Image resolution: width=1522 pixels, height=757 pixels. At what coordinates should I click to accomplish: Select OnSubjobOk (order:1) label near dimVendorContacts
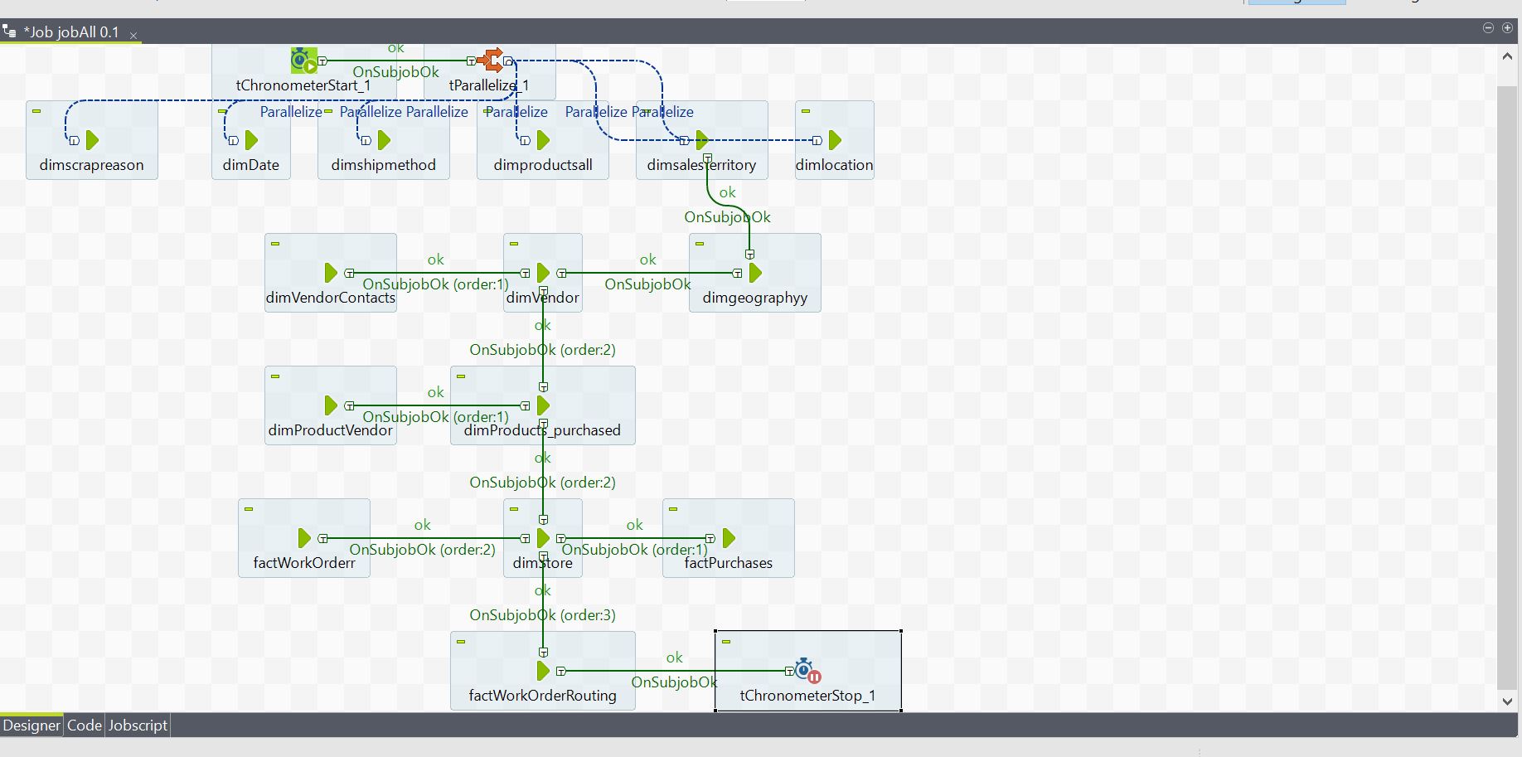436,284
